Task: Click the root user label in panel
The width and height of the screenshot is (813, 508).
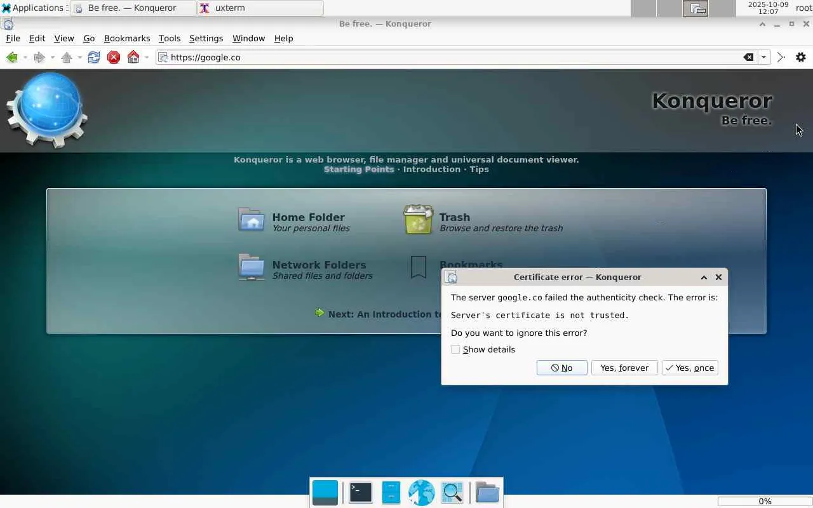Action: (x=803, y=8)
